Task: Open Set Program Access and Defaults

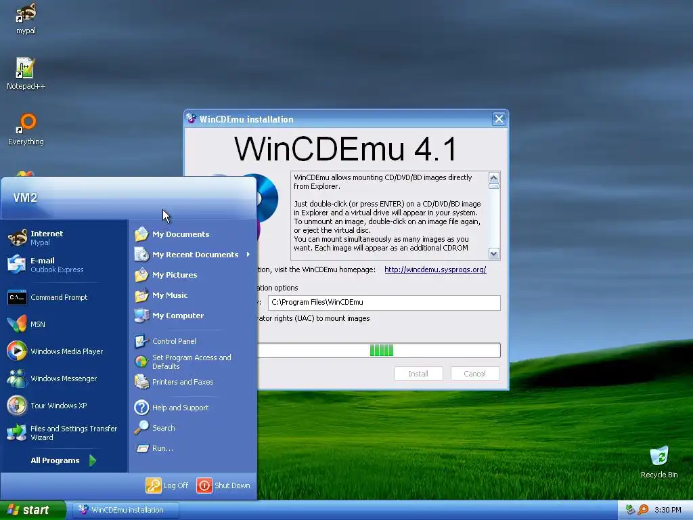Action: (193, 362)
